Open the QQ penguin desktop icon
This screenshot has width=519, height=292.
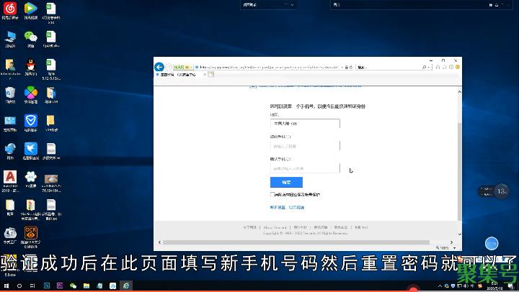(30, 65)
